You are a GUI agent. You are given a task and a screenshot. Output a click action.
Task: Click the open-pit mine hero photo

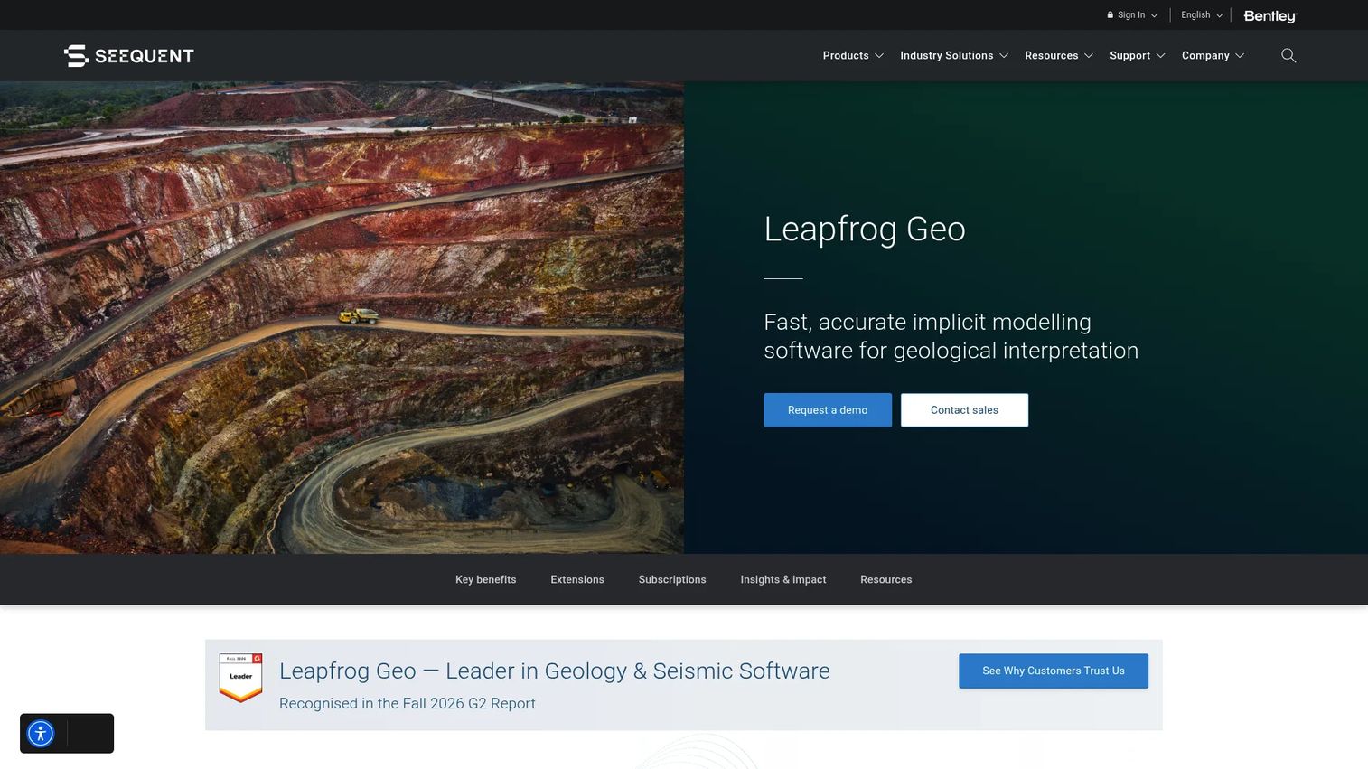pos(342,317)
